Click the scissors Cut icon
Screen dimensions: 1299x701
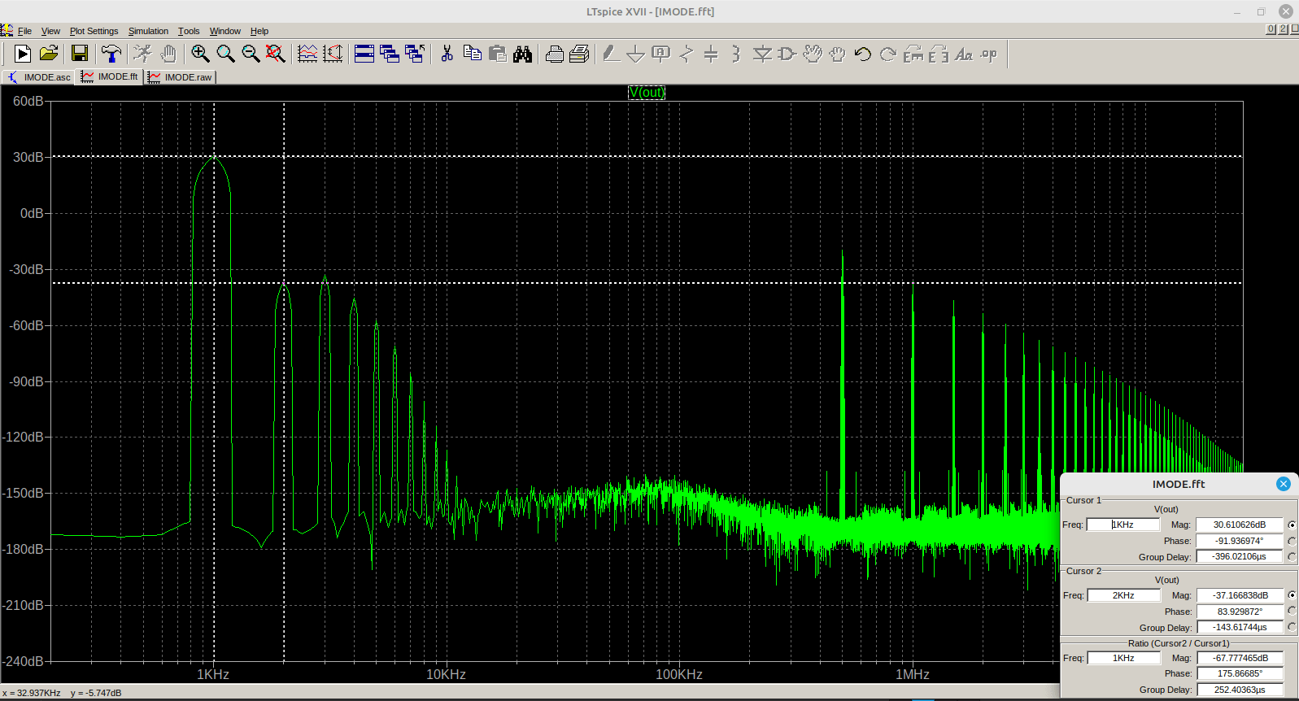[447, 54]
